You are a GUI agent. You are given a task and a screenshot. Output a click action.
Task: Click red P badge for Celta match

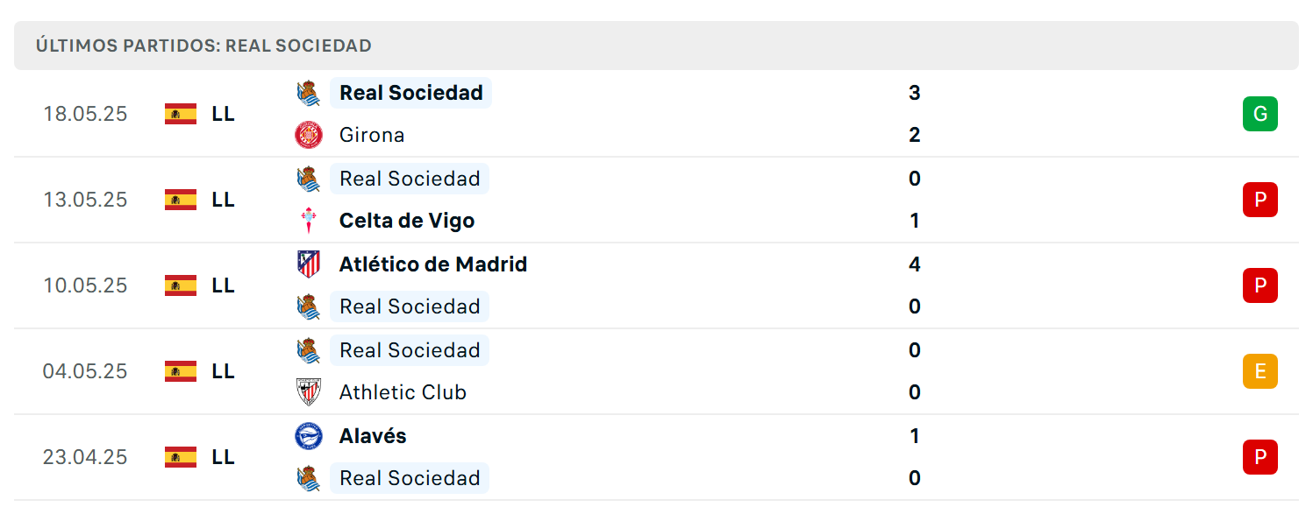coord(1260,200)
